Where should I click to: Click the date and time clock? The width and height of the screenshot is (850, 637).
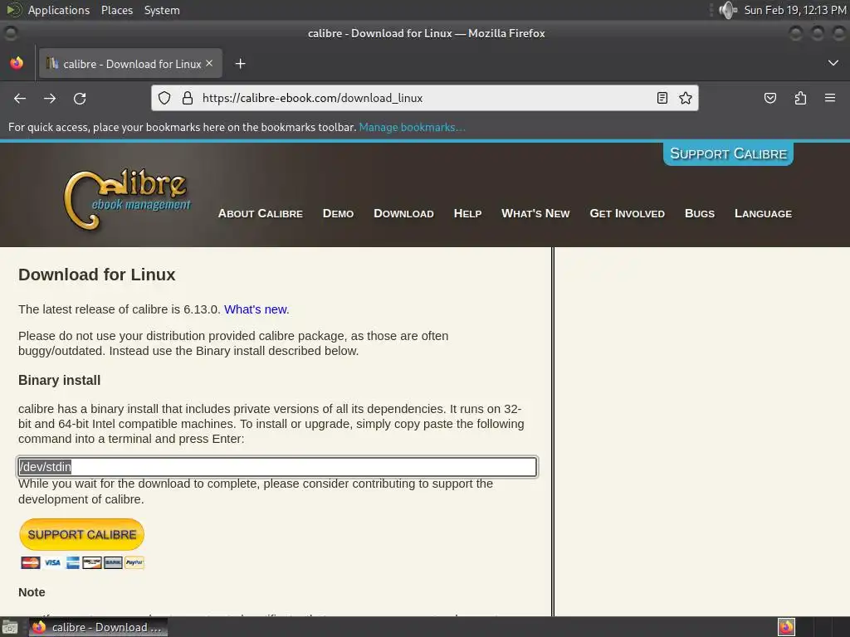(795, 10)
